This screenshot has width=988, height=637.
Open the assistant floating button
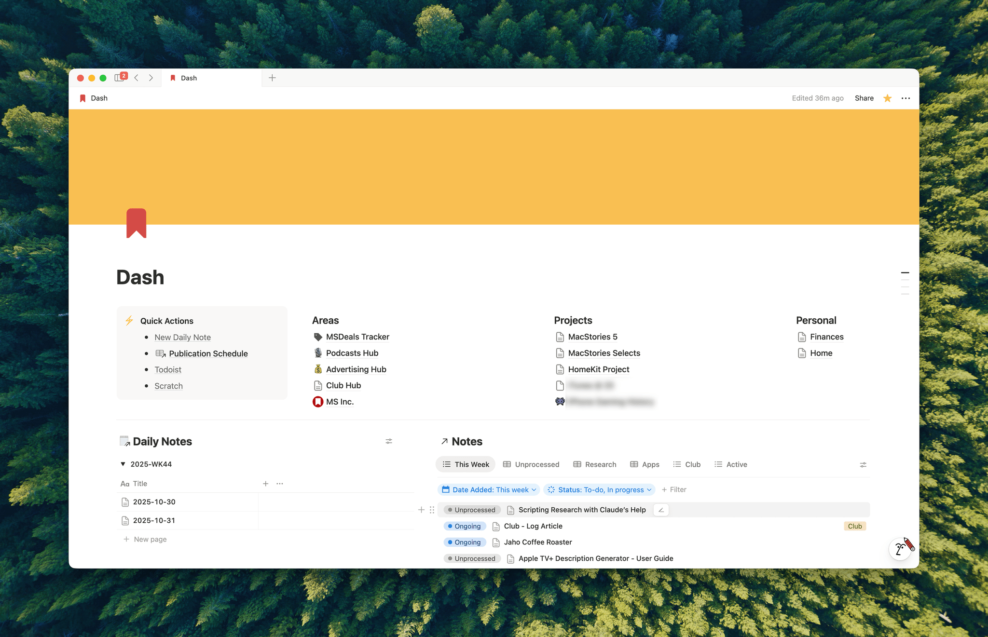pos(900,549)
